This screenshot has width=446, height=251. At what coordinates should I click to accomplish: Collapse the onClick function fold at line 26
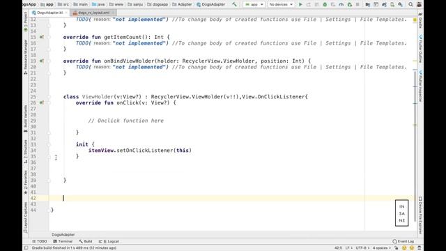tap(49, 102)
